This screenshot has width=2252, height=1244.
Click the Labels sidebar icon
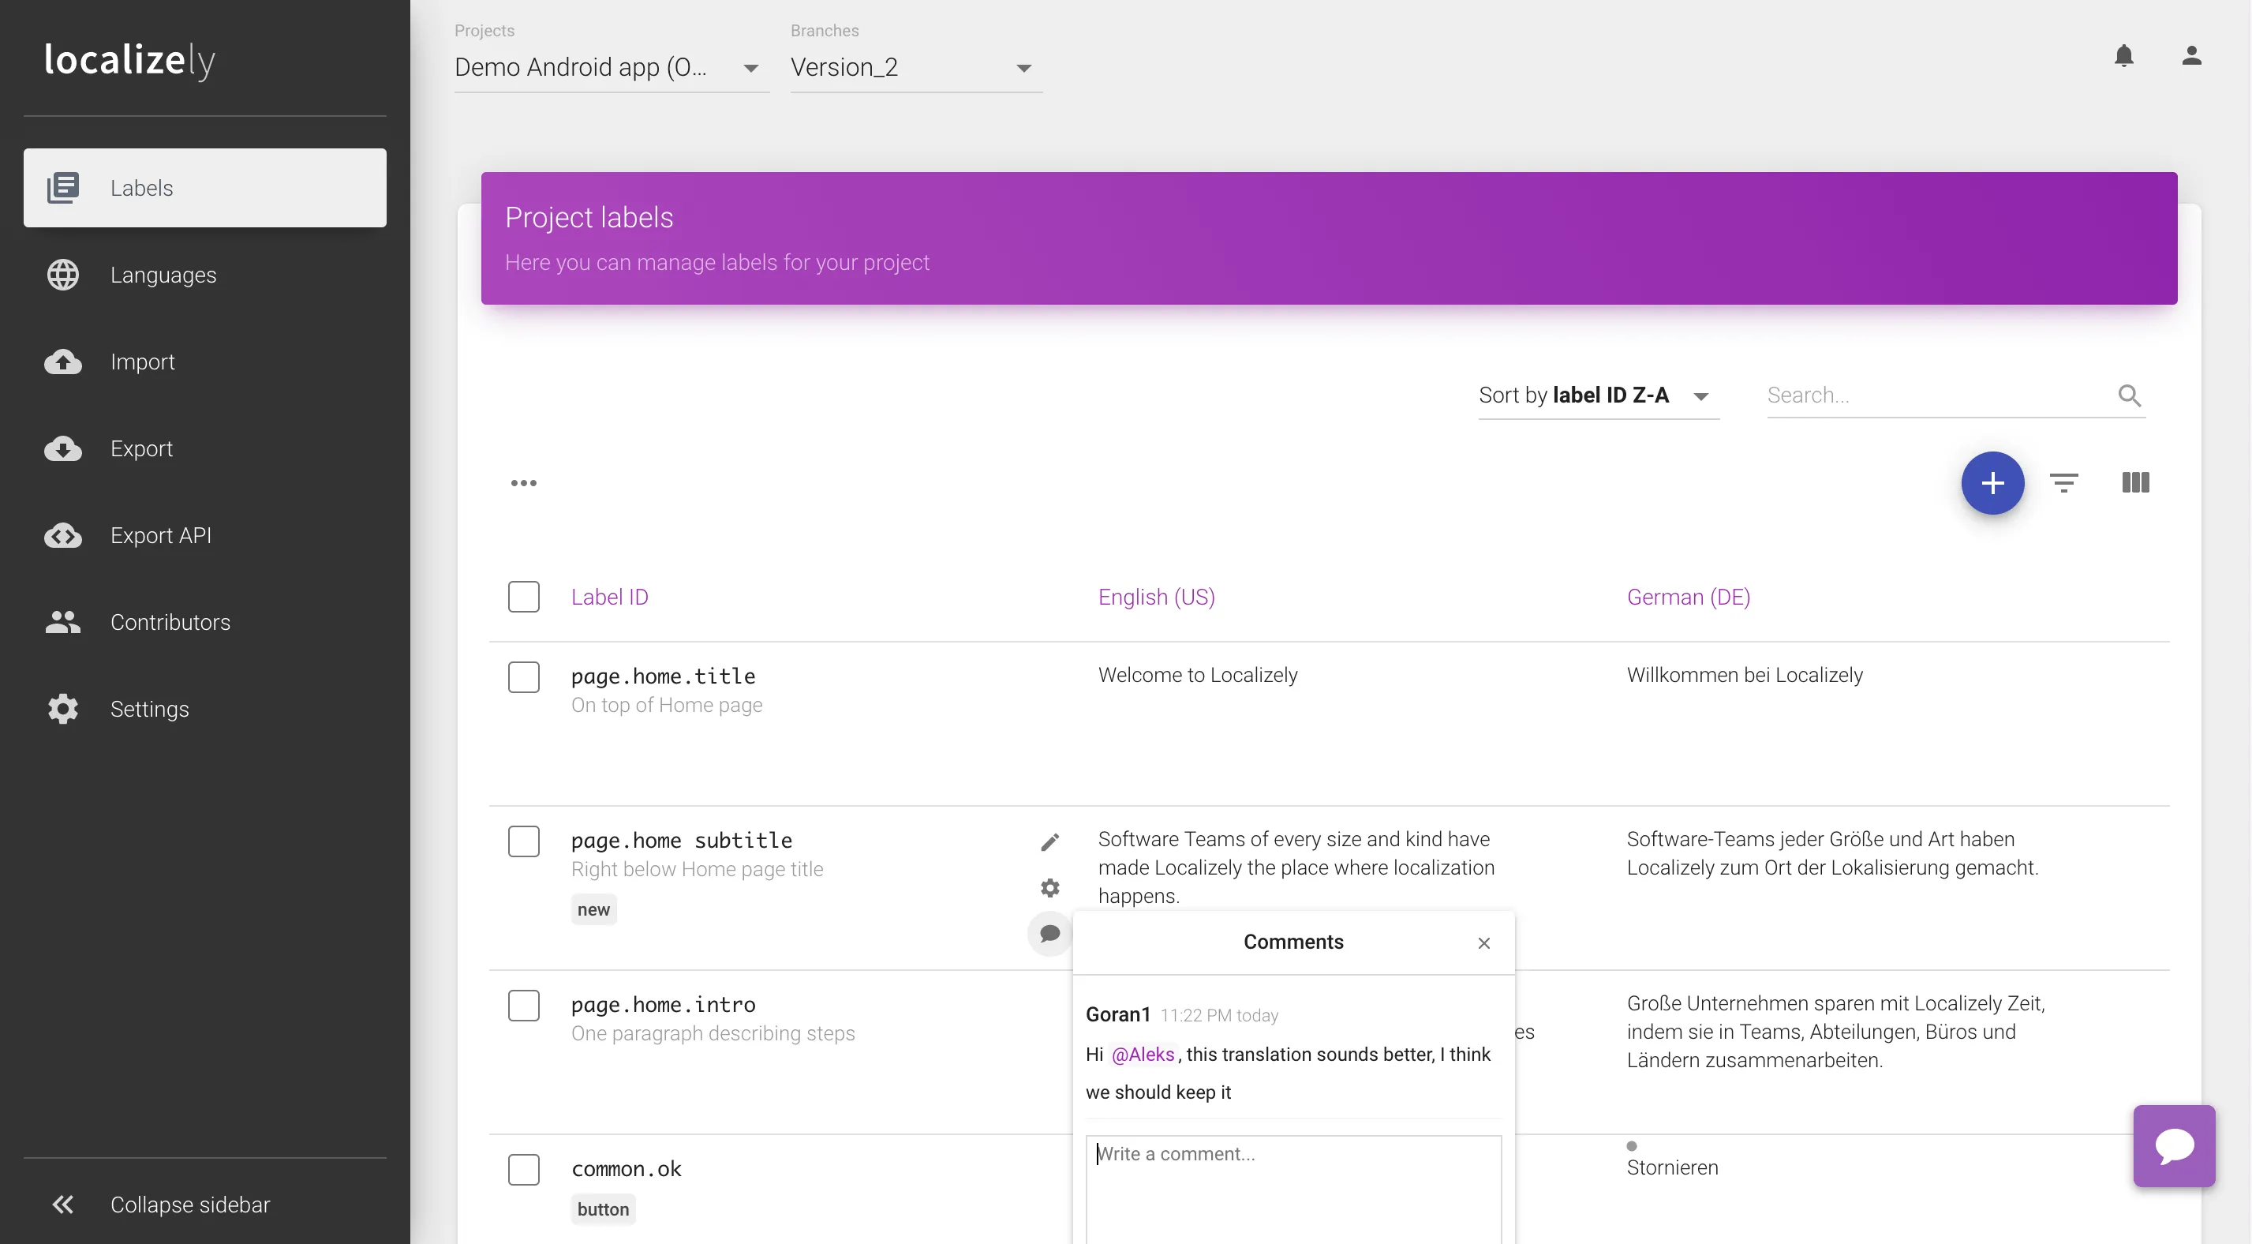pos(63,187)
